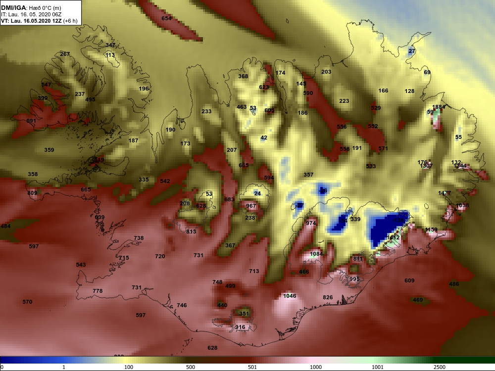495x371 pixels.
Task: Click the map value '484'
Action: pos(5,226)
